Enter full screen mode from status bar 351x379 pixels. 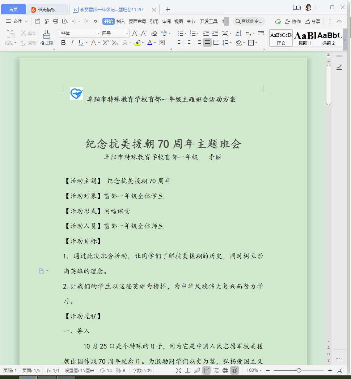point(178,370)
